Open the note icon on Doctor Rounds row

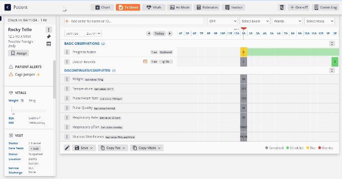[145, 62]
